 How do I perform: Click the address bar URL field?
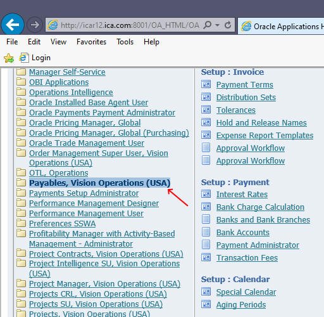(130, 25)
